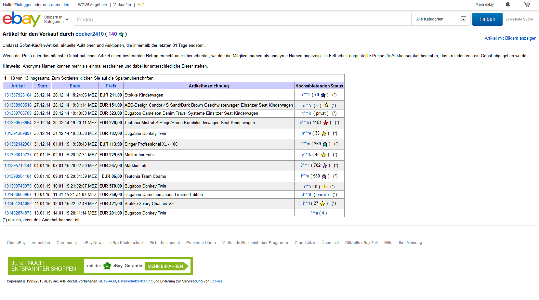The height and width of the screenshot is (300, 539).
Task: Sort by the Artikel column
Action: 18,86
